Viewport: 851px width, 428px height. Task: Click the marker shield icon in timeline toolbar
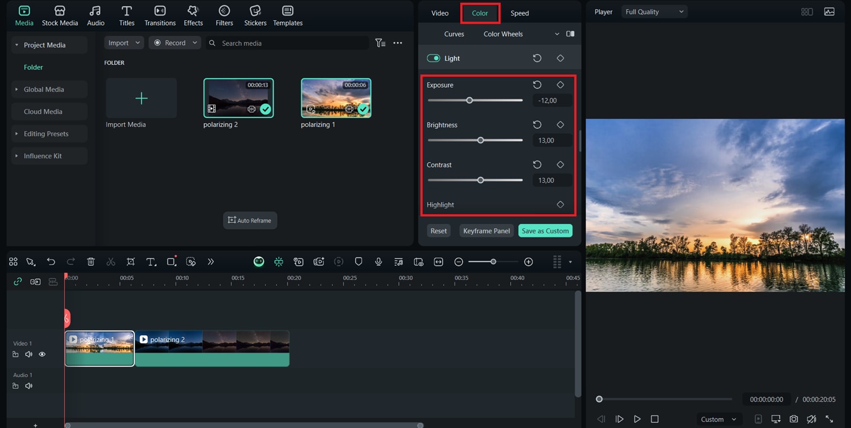pos(359,262)
